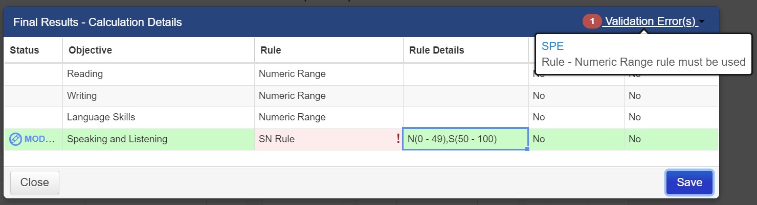Expand the Validation Error(s) dropdown
The height and width of the screenshot is (205, 757).
coord(650,21)
